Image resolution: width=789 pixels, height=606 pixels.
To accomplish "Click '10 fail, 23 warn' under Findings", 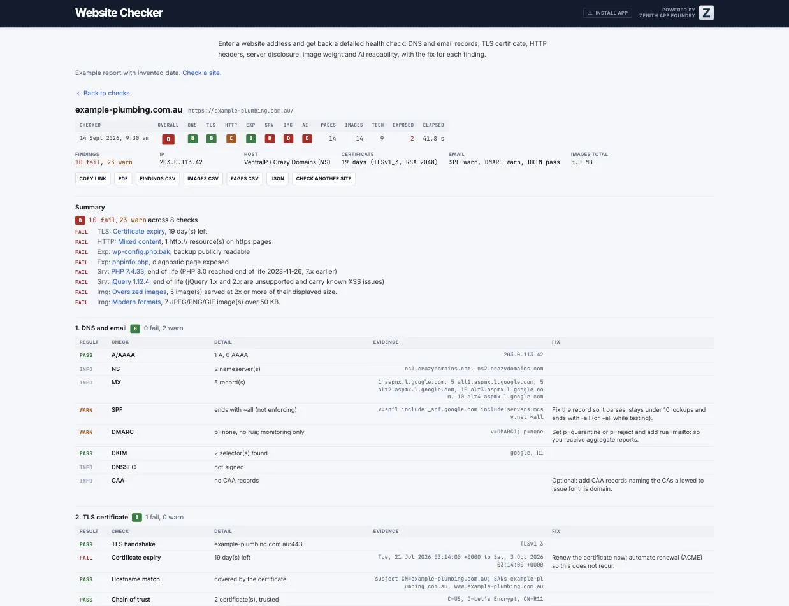I will click(x=104, y=162).
